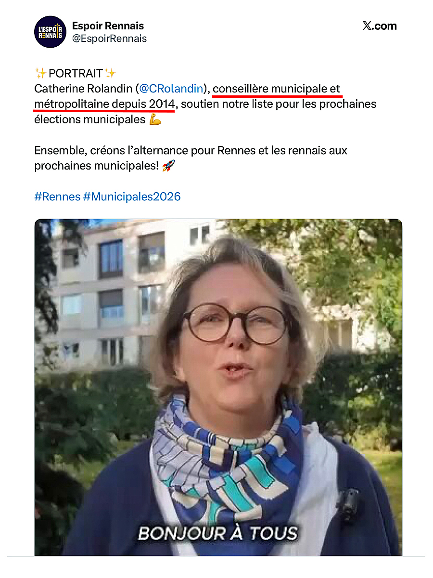Click the sparkle emoji after PORTRAIT
433x578 pixels.
pyautogui.click(x=110, y=73)
